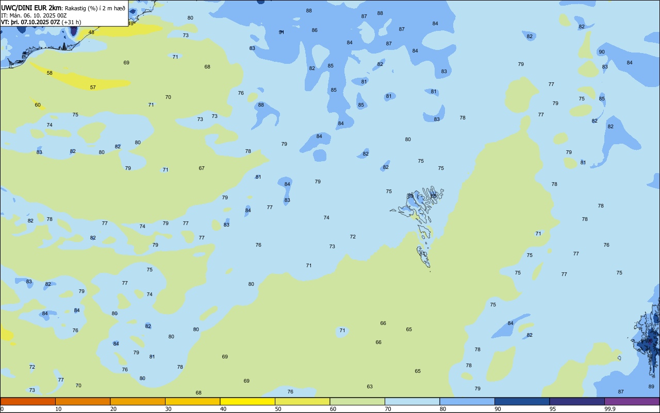Select the map value '91' at the top
660x413 pixels.
282,32
